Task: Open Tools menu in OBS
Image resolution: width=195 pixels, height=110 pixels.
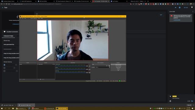Action: tap(39, 18)
